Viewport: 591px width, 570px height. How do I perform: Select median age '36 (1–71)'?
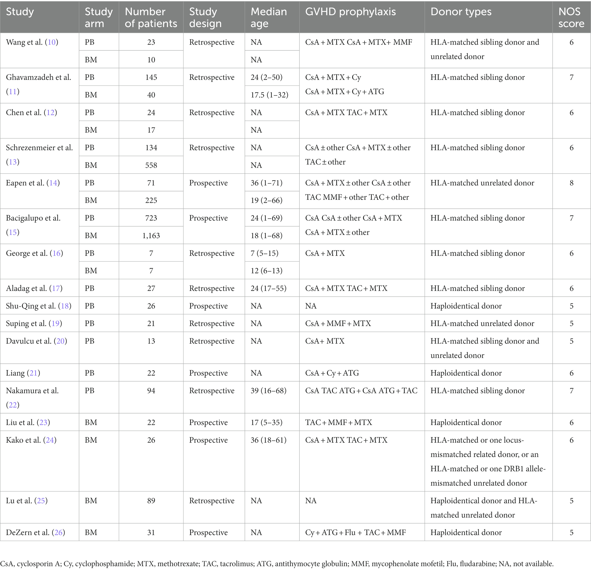266,183
